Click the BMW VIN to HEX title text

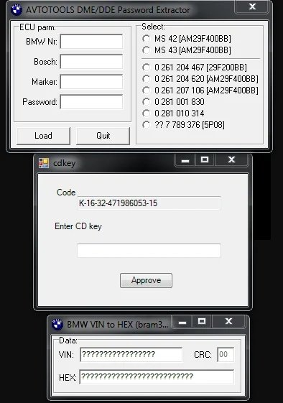pyautogui.click(x=118, y=325)
